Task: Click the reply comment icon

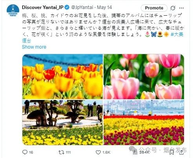Action: tap(25, 152)
